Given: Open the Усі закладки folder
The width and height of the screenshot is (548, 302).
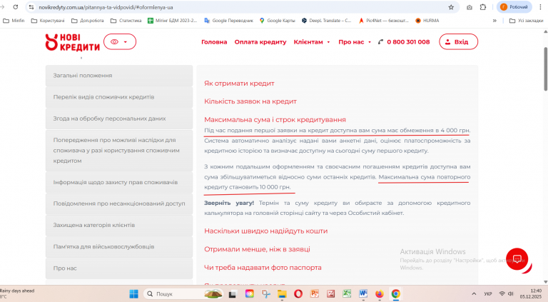Looking at the screenshot, I should tap(527, 21).
